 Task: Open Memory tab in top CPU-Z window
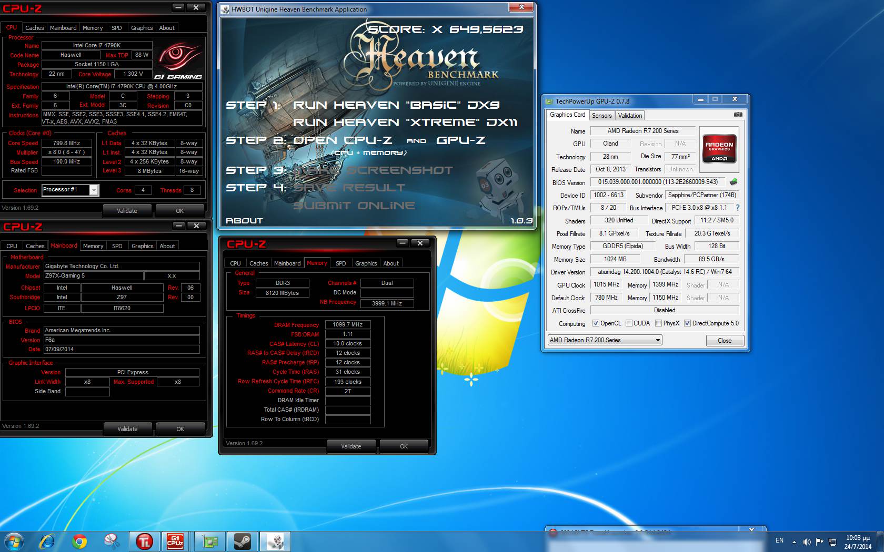[93, 28]
